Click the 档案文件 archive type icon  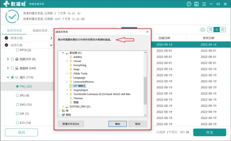[x=17, y=59]
